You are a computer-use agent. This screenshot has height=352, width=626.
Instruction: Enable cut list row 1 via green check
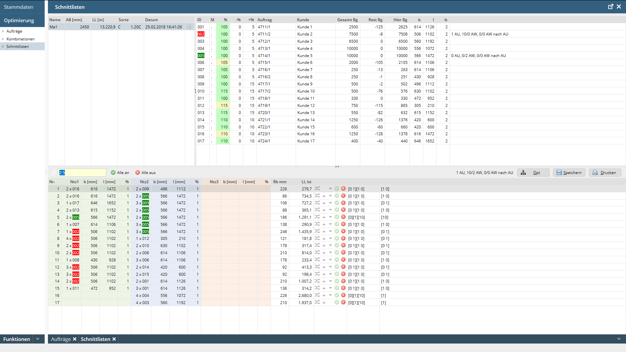point(337,189)
